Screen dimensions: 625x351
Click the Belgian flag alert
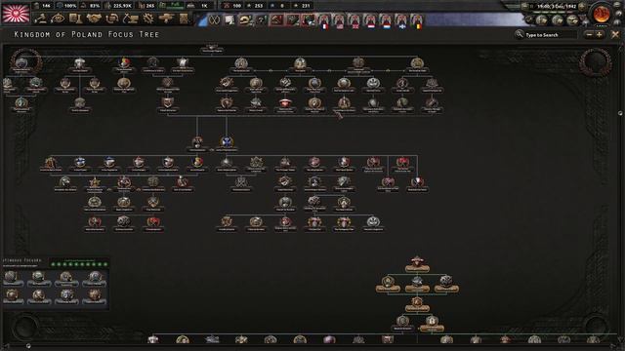pos(417,20)
